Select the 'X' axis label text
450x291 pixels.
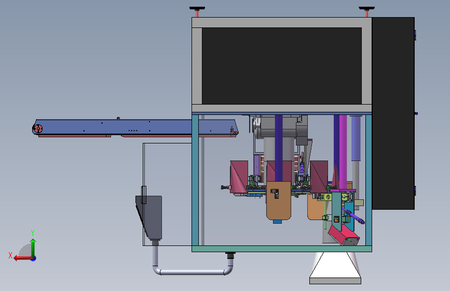10,255
